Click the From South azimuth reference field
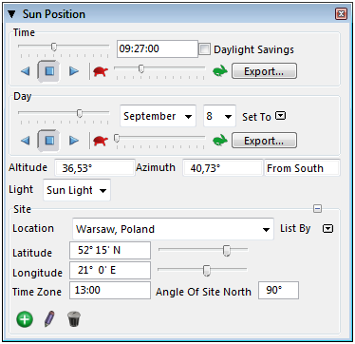The height and width of the screenshot is (344, 355). (x=302, y=168)
